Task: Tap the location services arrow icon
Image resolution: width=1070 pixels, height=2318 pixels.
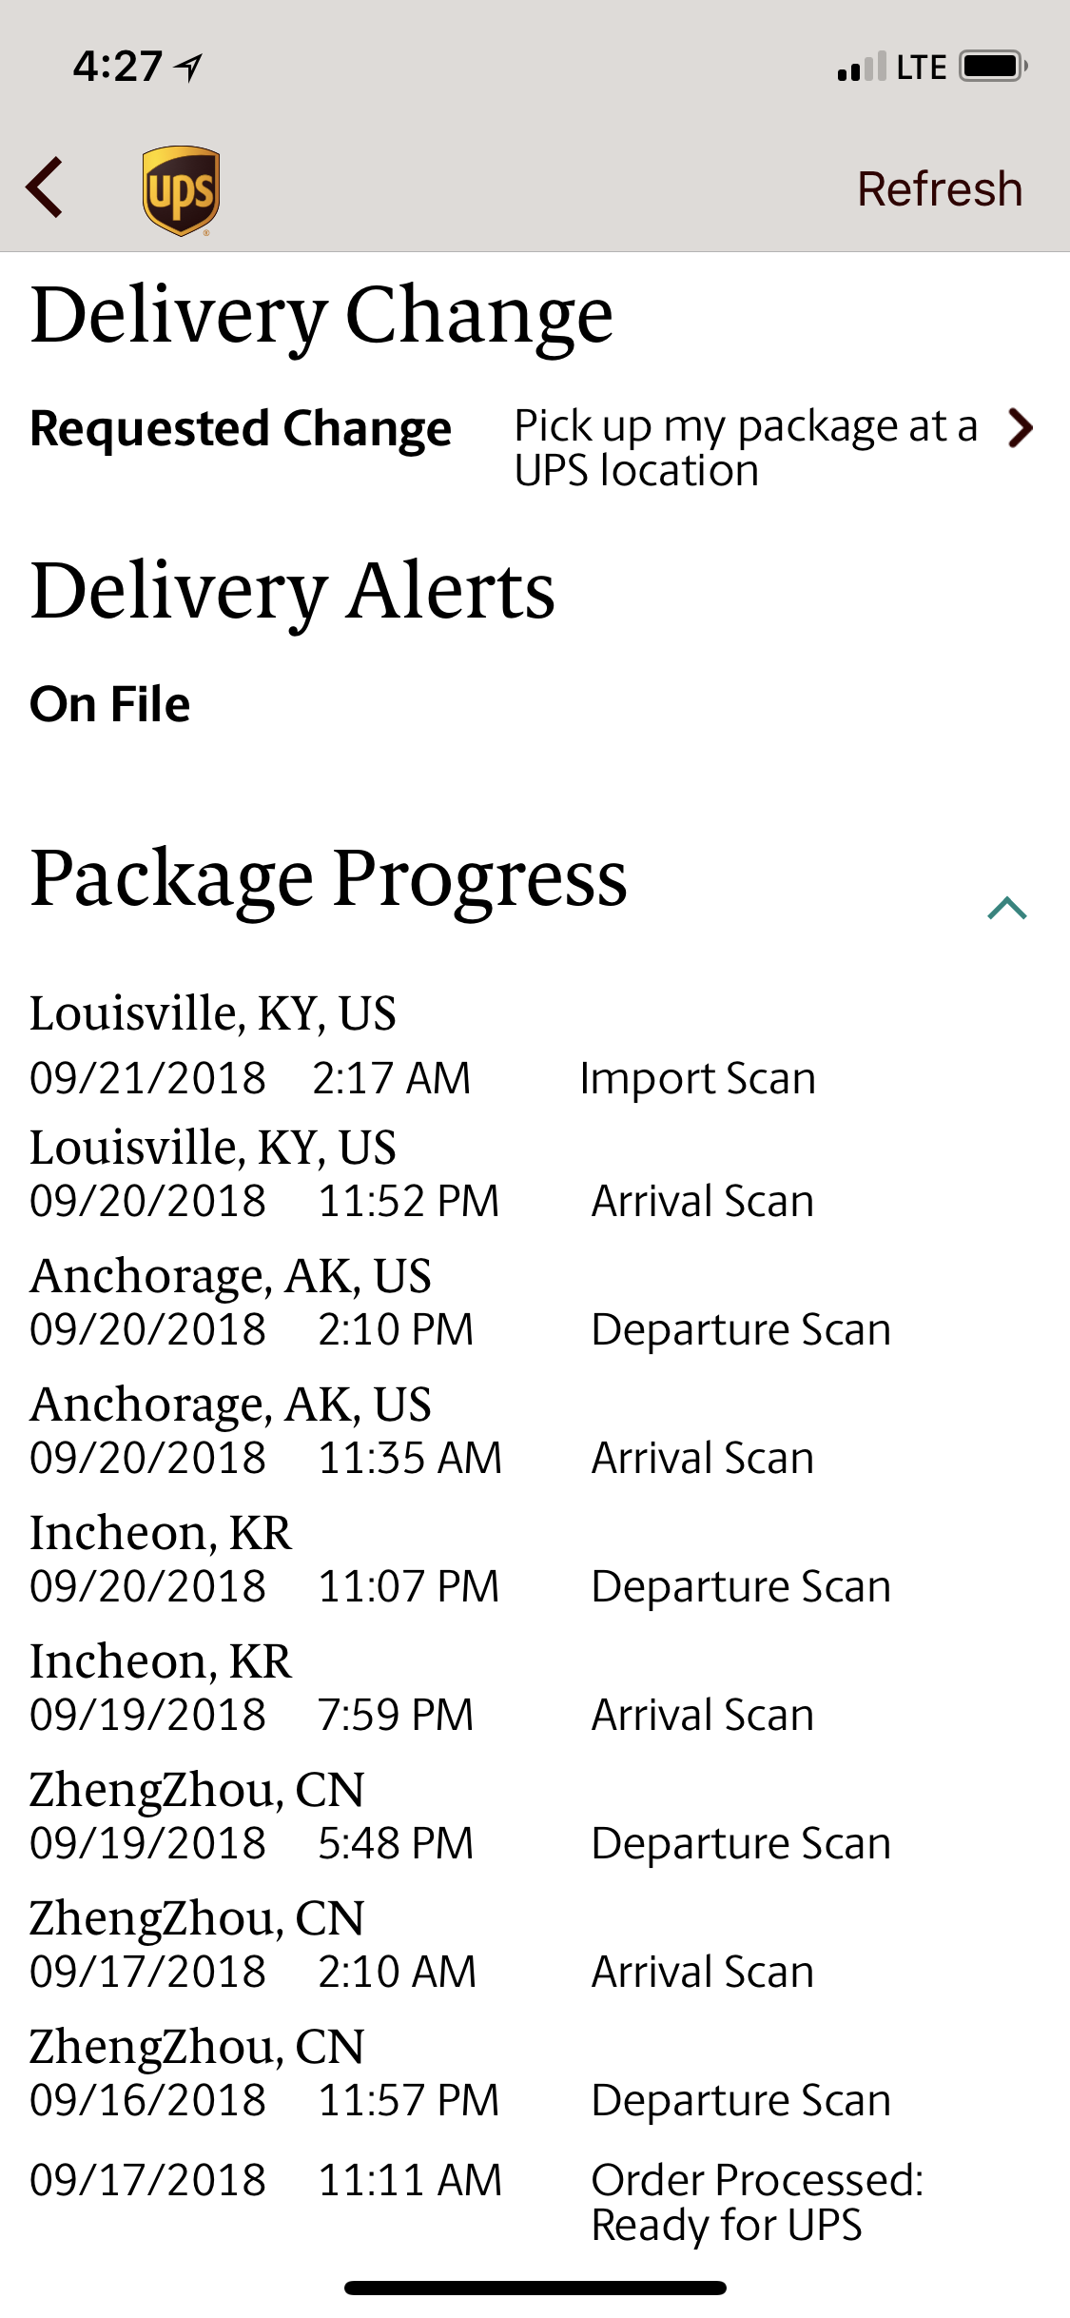Action: pyautogui.click(x=189, y=67)
